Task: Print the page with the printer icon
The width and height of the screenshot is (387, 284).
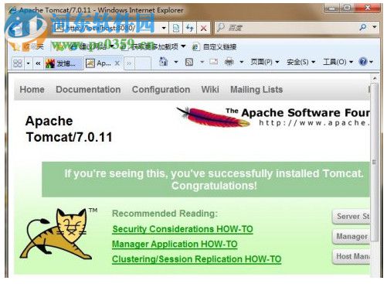Action: 229,62
